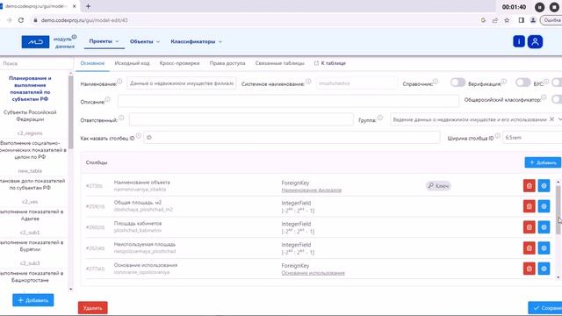Image resolution: width=562 pixels, height=316 pixels.
Task: Select Субъекты Российской Федерации in the sidebar
Action: (30, 116)
